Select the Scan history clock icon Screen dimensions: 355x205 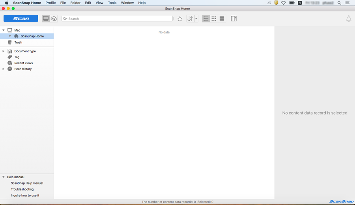pyautogui.click(x=10, y=68)
